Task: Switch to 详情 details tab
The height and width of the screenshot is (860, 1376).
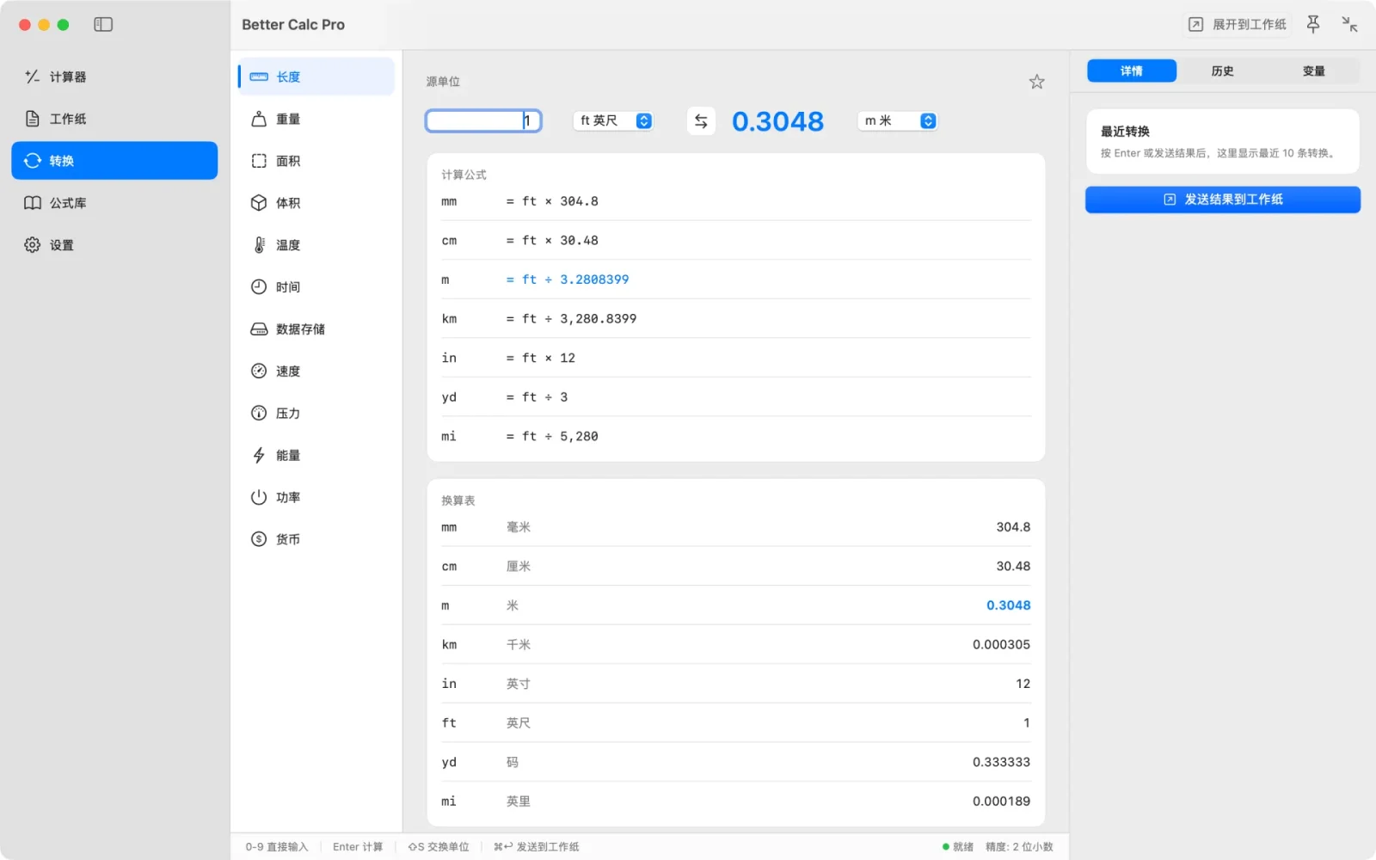Action: 1132,71
